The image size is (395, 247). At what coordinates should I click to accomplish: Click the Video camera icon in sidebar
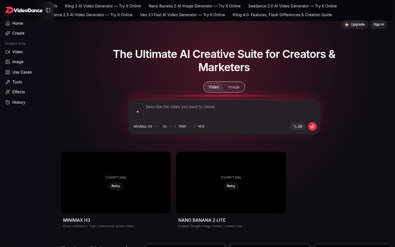[8, 52]
